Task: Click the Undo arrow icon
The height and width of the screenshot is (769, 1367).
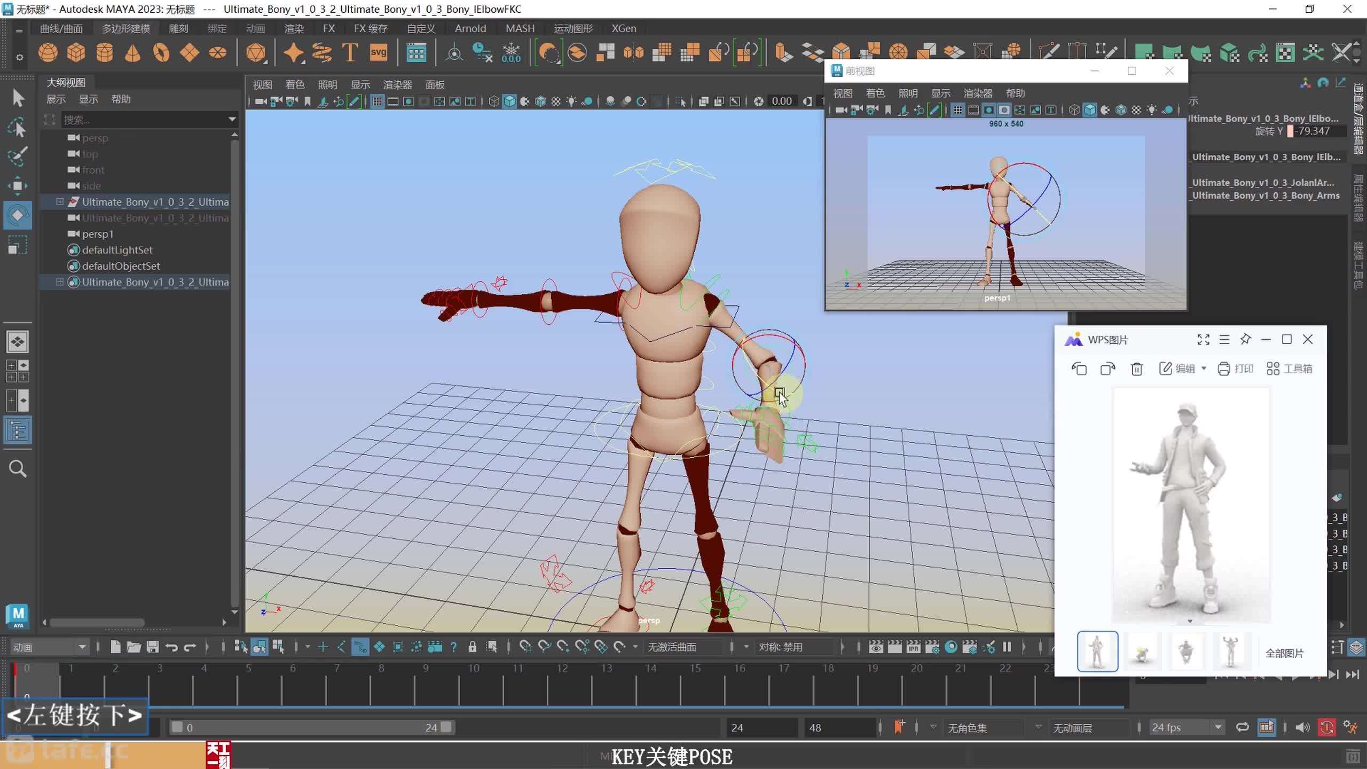Action: pyautogui.click(x=171, y=647)
